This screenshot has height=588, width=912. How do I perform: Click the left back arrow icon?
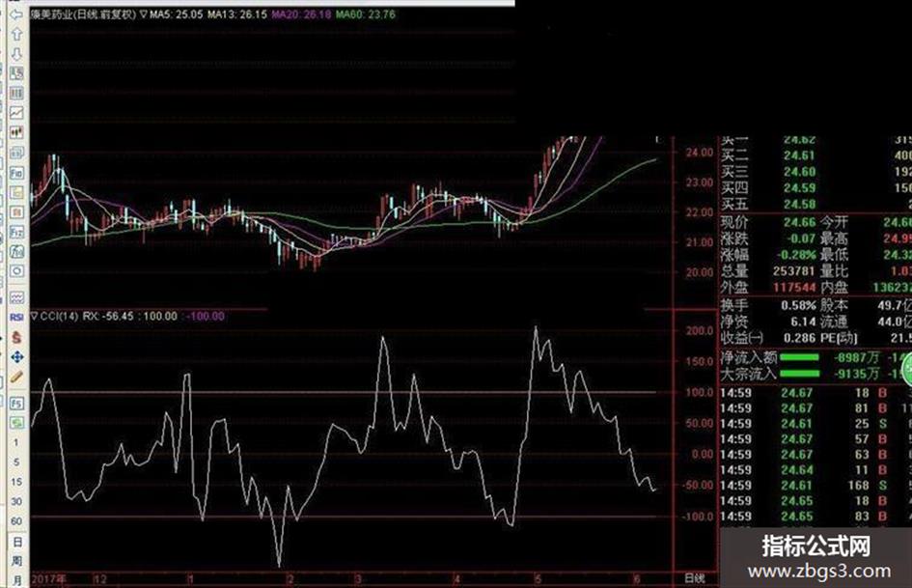pyautogui.click(x=16, y=14)
